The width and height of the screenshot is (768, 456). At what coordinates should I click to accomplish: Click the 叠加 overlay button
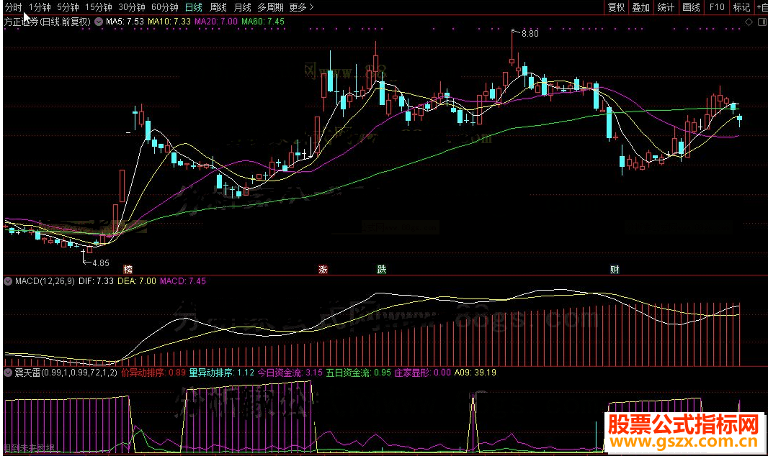pos(640,7)
